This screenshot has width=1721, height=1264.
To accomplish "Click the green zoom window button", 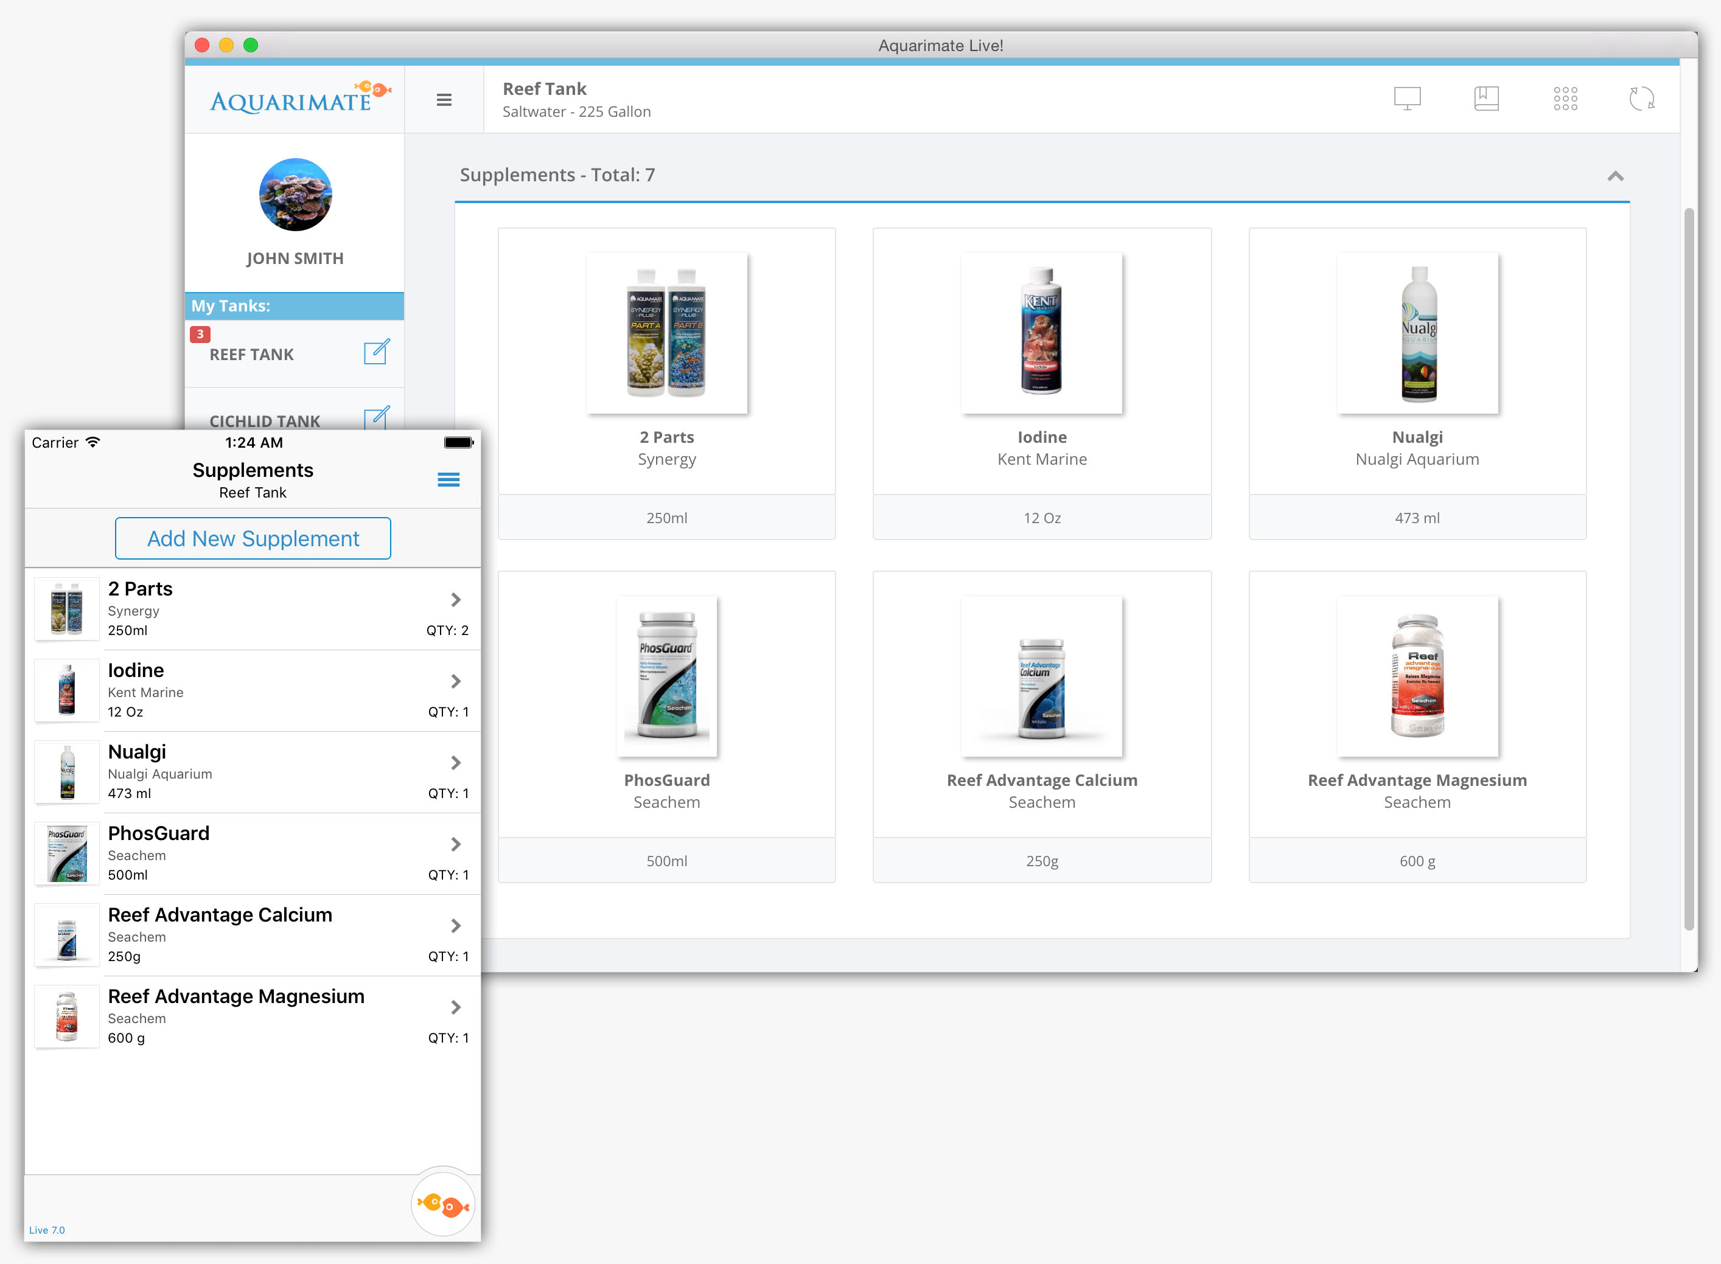I will (250, 45).
